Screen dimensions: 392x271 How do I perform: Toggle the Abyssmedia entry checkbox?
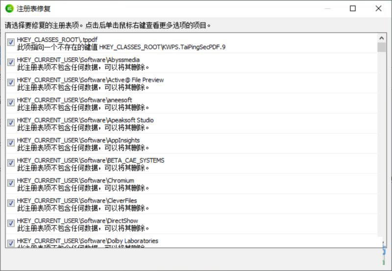[x=11, y=62]
